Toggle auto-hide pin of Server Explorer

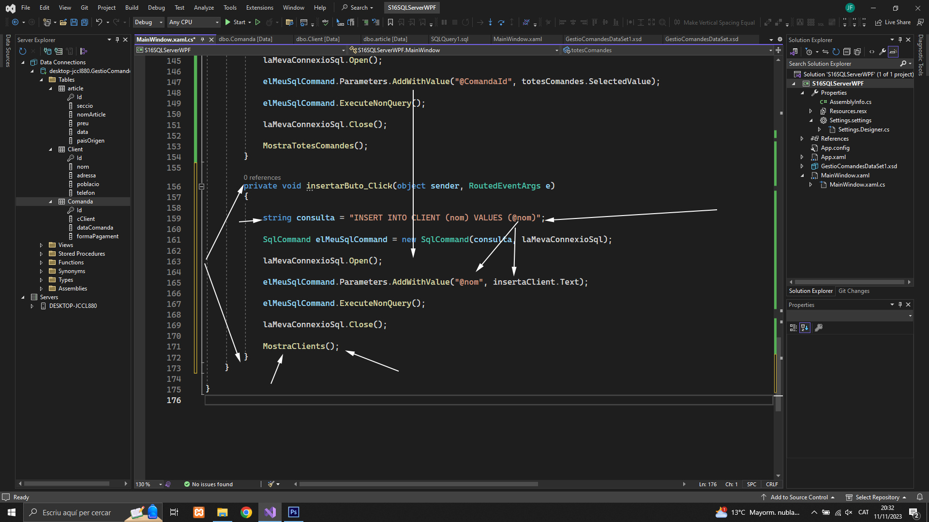(x=117, y=40)
